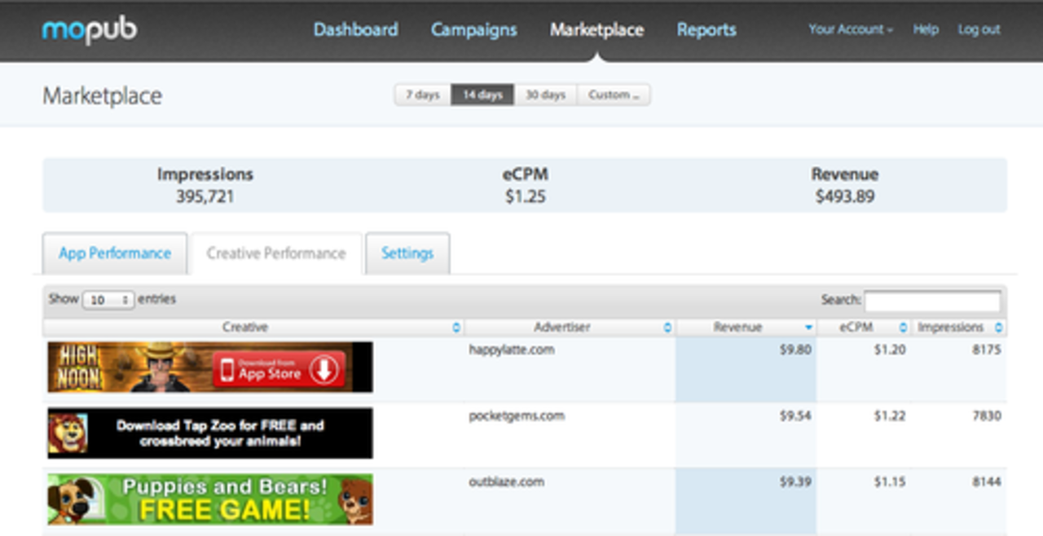Go to the Dashboard page
The image size is (1043, 536).
click(x=356, y=30)
